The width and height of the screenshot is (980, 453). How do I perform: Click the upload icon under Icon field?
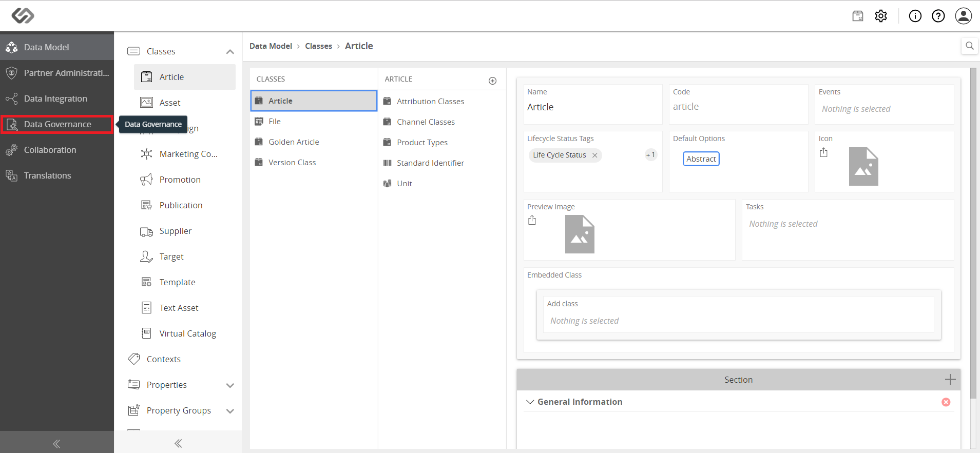click(x=824, y=152)
